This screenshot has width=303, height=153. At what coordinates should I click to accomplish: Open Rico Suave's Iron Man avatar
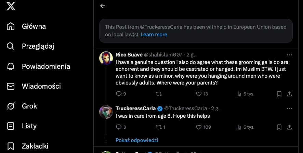pyautogui.click(x=106, y=58)
